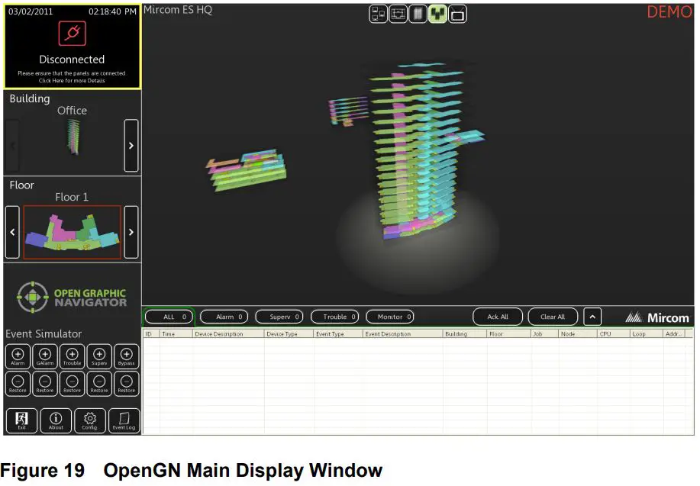Filter events by ALL tab
The image size is (700, 486).
pyautogui.click(x=169, y=317)
